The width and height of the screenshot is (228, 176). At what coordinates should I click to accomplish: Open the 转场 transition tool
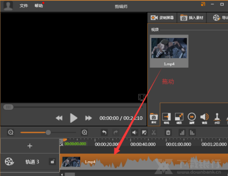[x=166, y=118]
